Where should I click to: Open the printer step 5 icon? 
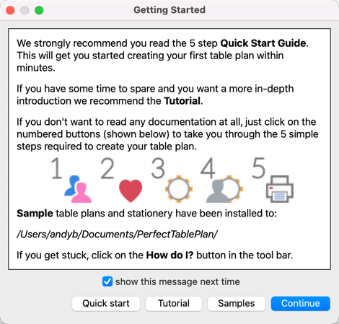pyautogui.click(x=280, y=189)
